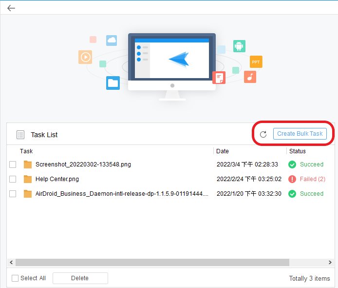The height and width of the screenshot is (288, 338).
Task: Click green Succeed icon for AirDroid_Business_Daemon row
Action: (x=292, y=194)
